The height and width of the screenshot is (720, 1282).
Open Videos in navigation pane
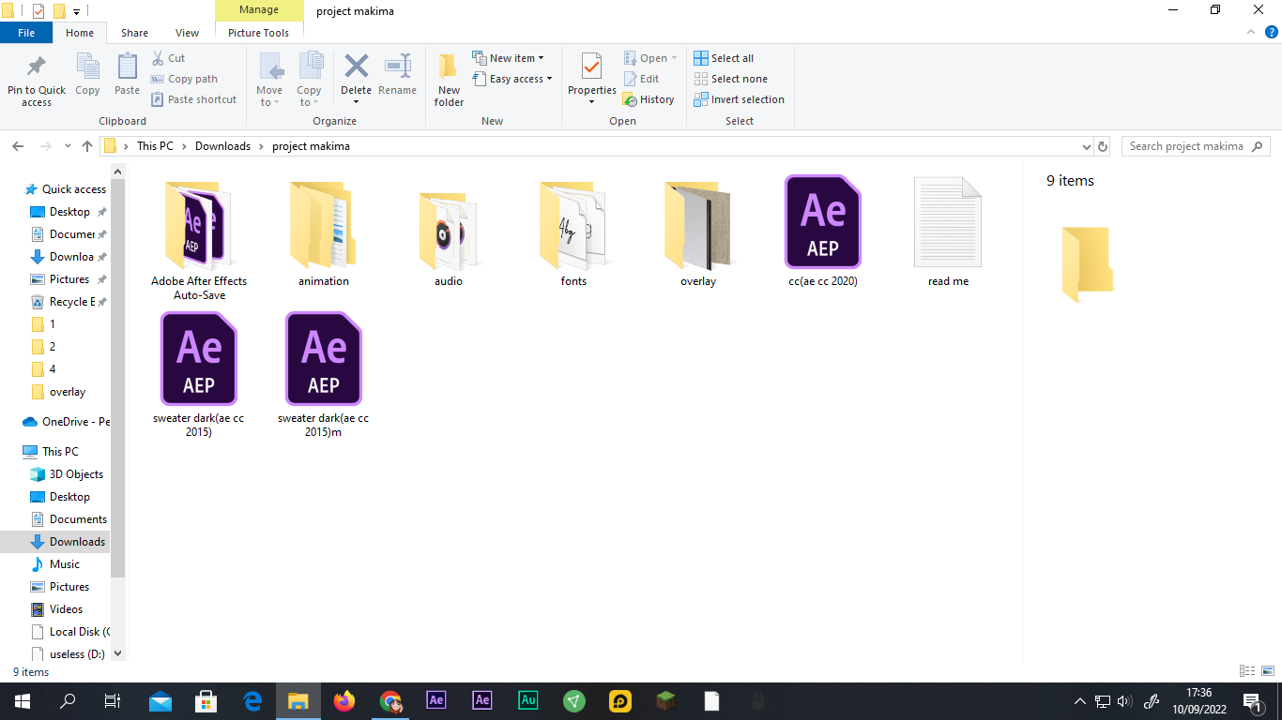(x=57, y=609)
